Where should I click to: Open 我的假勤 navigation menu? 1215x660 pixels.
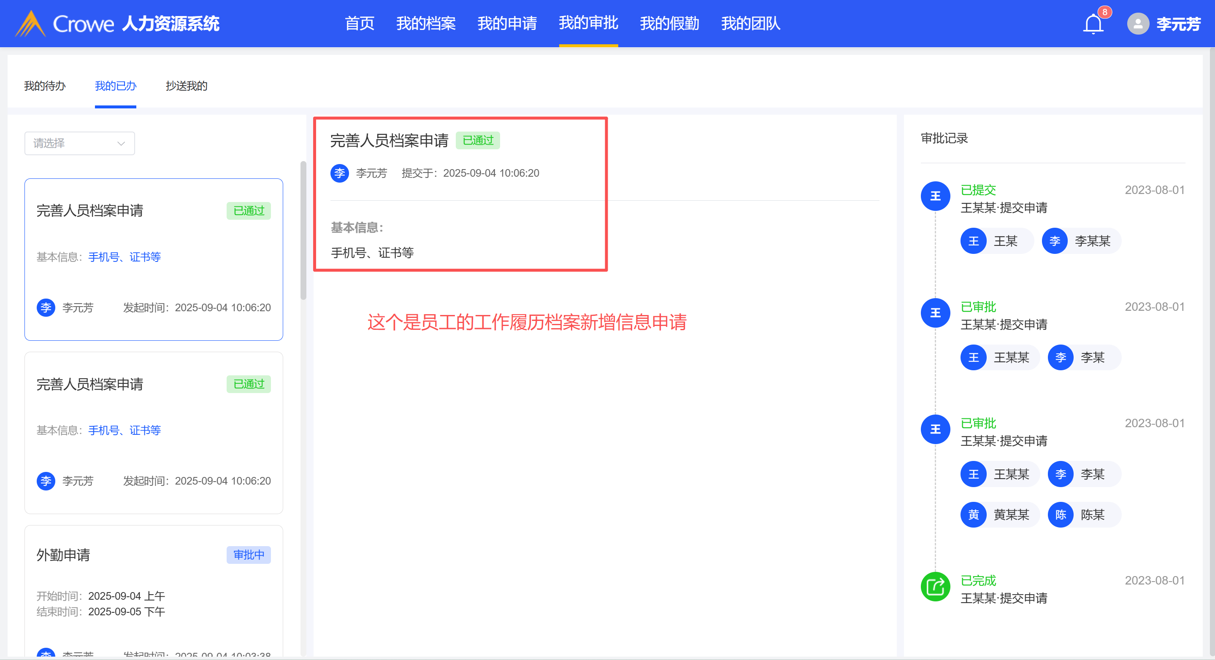669,24
